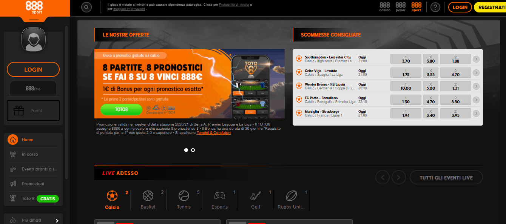
Task: Bet Levante win at 4.70
Action: click(455, 73)
